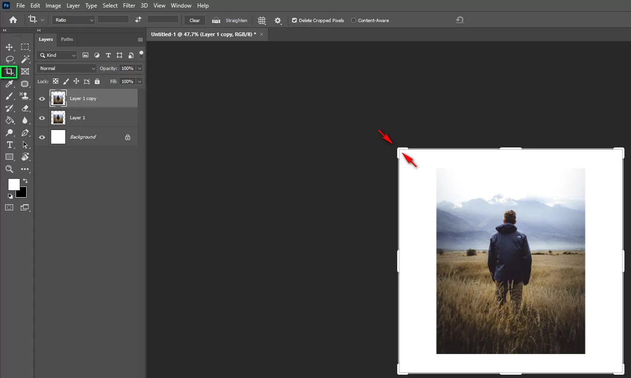This screenshot has height=378, width=631.
Task: Select the highlighted Crop tool
Action: 9,71
